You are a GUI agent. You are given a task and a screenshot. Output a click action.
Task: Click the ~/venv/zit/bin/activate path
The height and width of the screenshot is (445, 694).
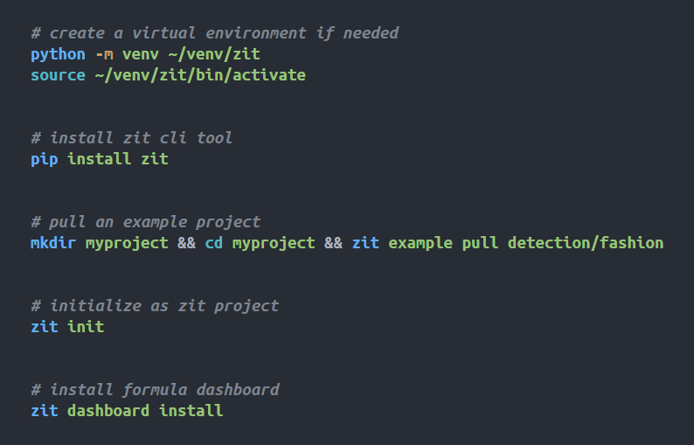click(x=200, y=75)
